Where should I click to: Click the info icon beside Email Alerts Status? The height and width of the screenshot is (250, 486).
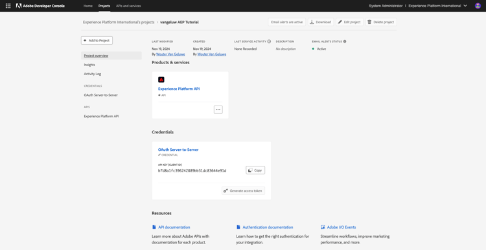[x=345, y=41]
